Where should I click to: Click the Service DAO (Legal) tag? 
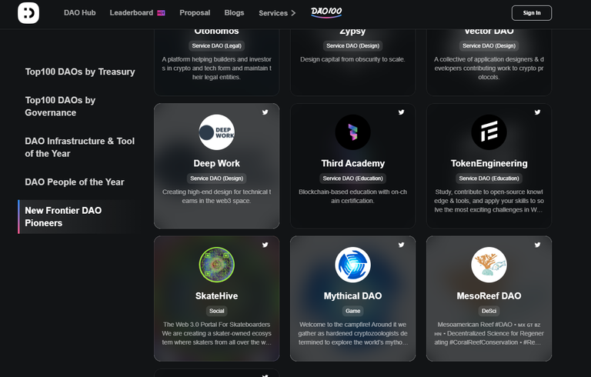217,45
